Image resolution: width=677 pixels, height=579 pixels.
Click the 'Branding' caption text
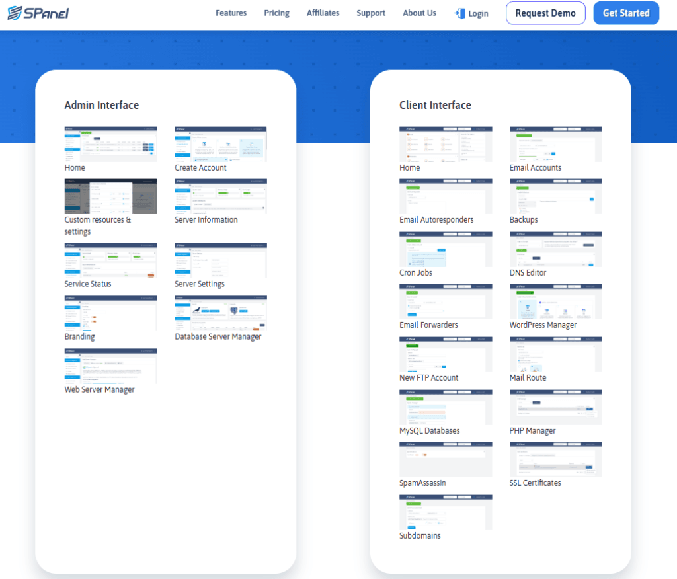click(79, 337)
